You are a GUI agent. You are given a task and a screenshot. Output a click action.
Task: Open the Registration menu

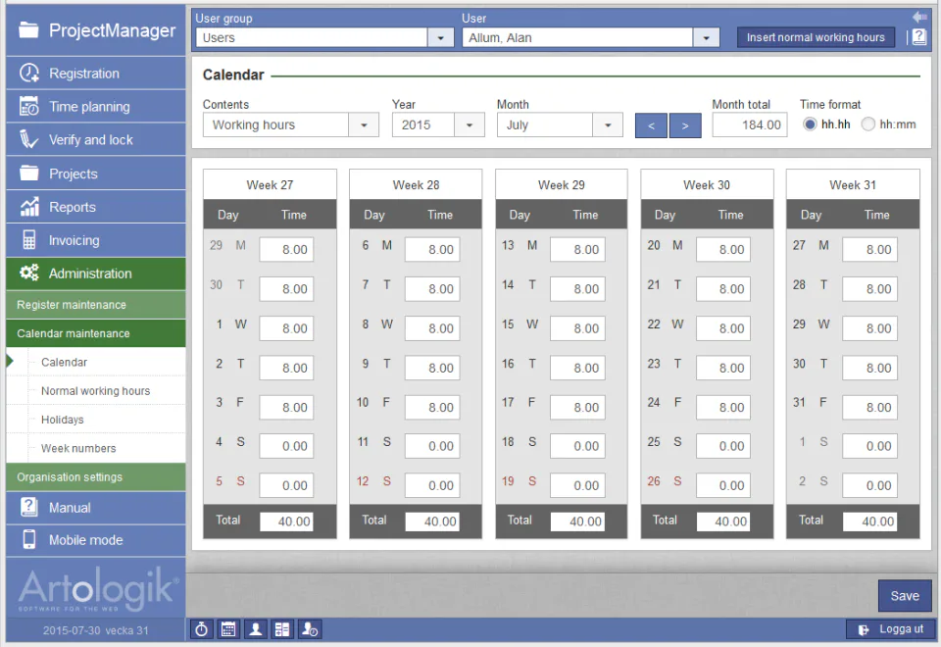96,74
